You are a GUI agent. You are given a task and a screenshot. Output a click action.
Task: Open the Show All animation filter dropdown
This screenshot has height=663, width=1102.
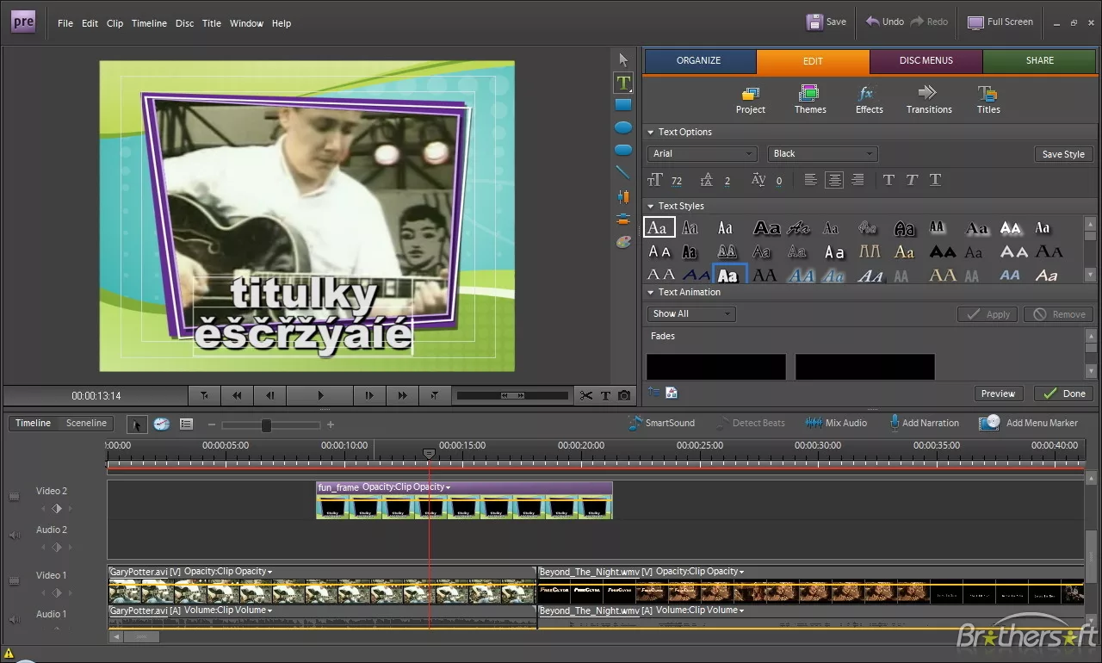[691, 314]
